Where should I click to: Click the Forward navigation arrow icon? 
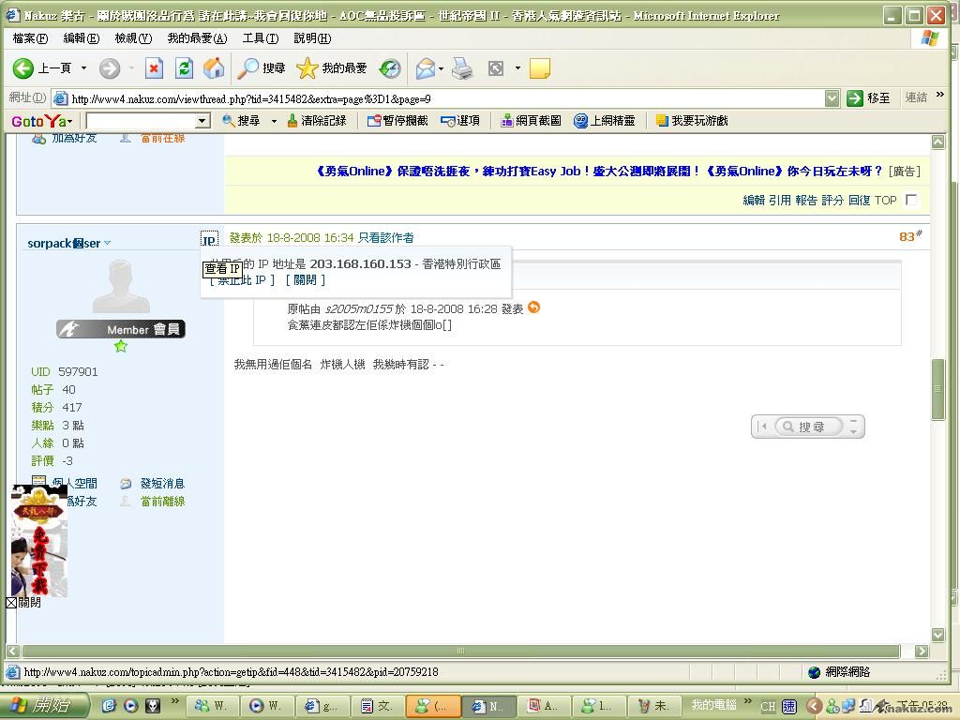pos(110,67)
